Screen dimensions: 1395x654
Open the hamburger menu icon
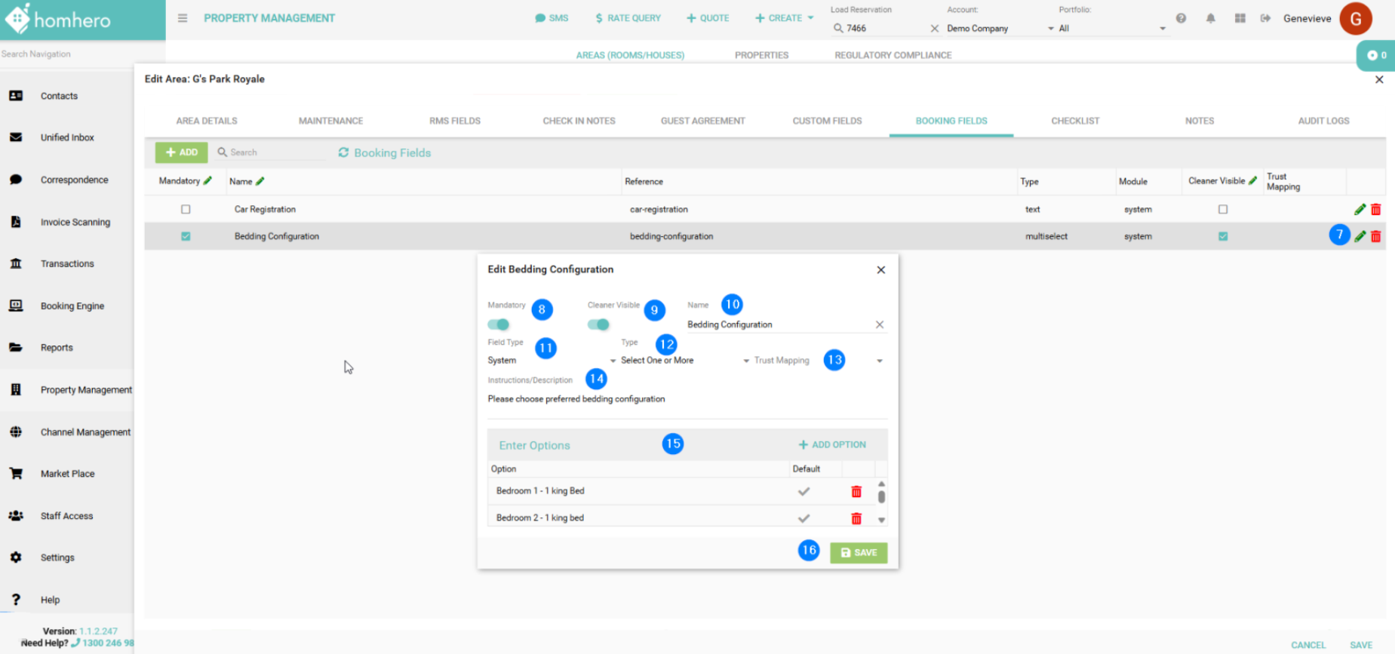pyautogui.click(x=183, y=18)
